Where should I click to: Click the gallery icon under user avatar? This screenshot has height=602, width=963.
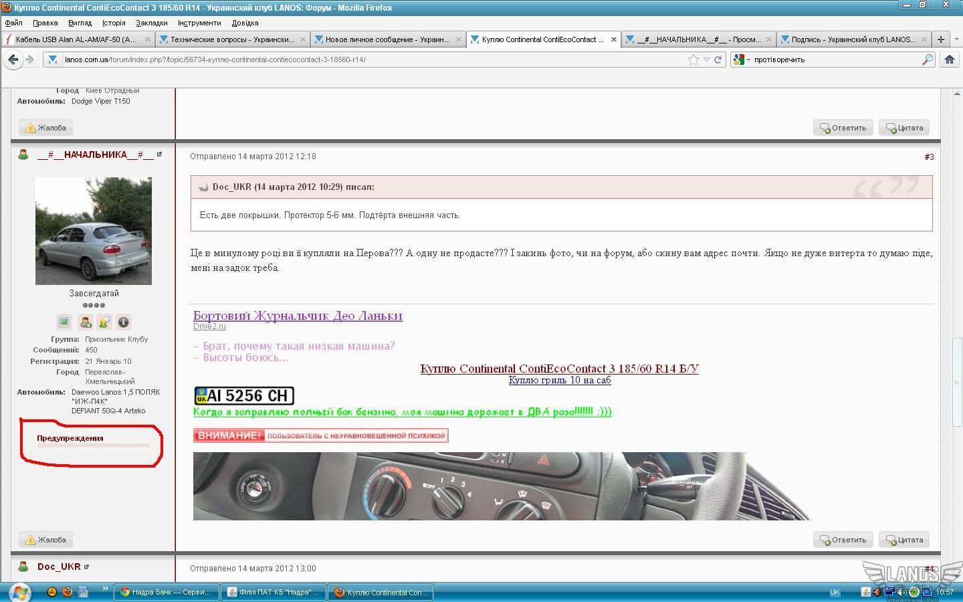(64, 322)
